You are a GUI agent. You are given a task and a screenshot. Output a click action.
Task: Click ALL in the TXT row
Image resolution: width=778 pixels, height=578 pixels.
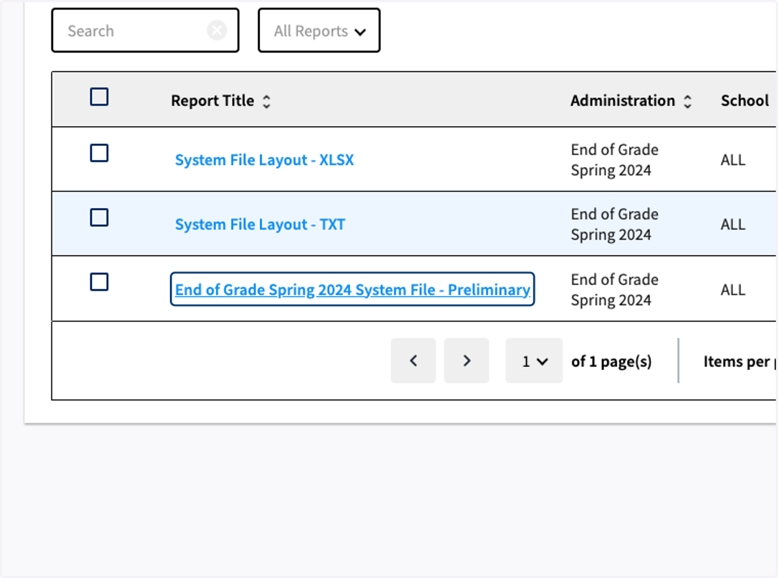coord(733,225)
